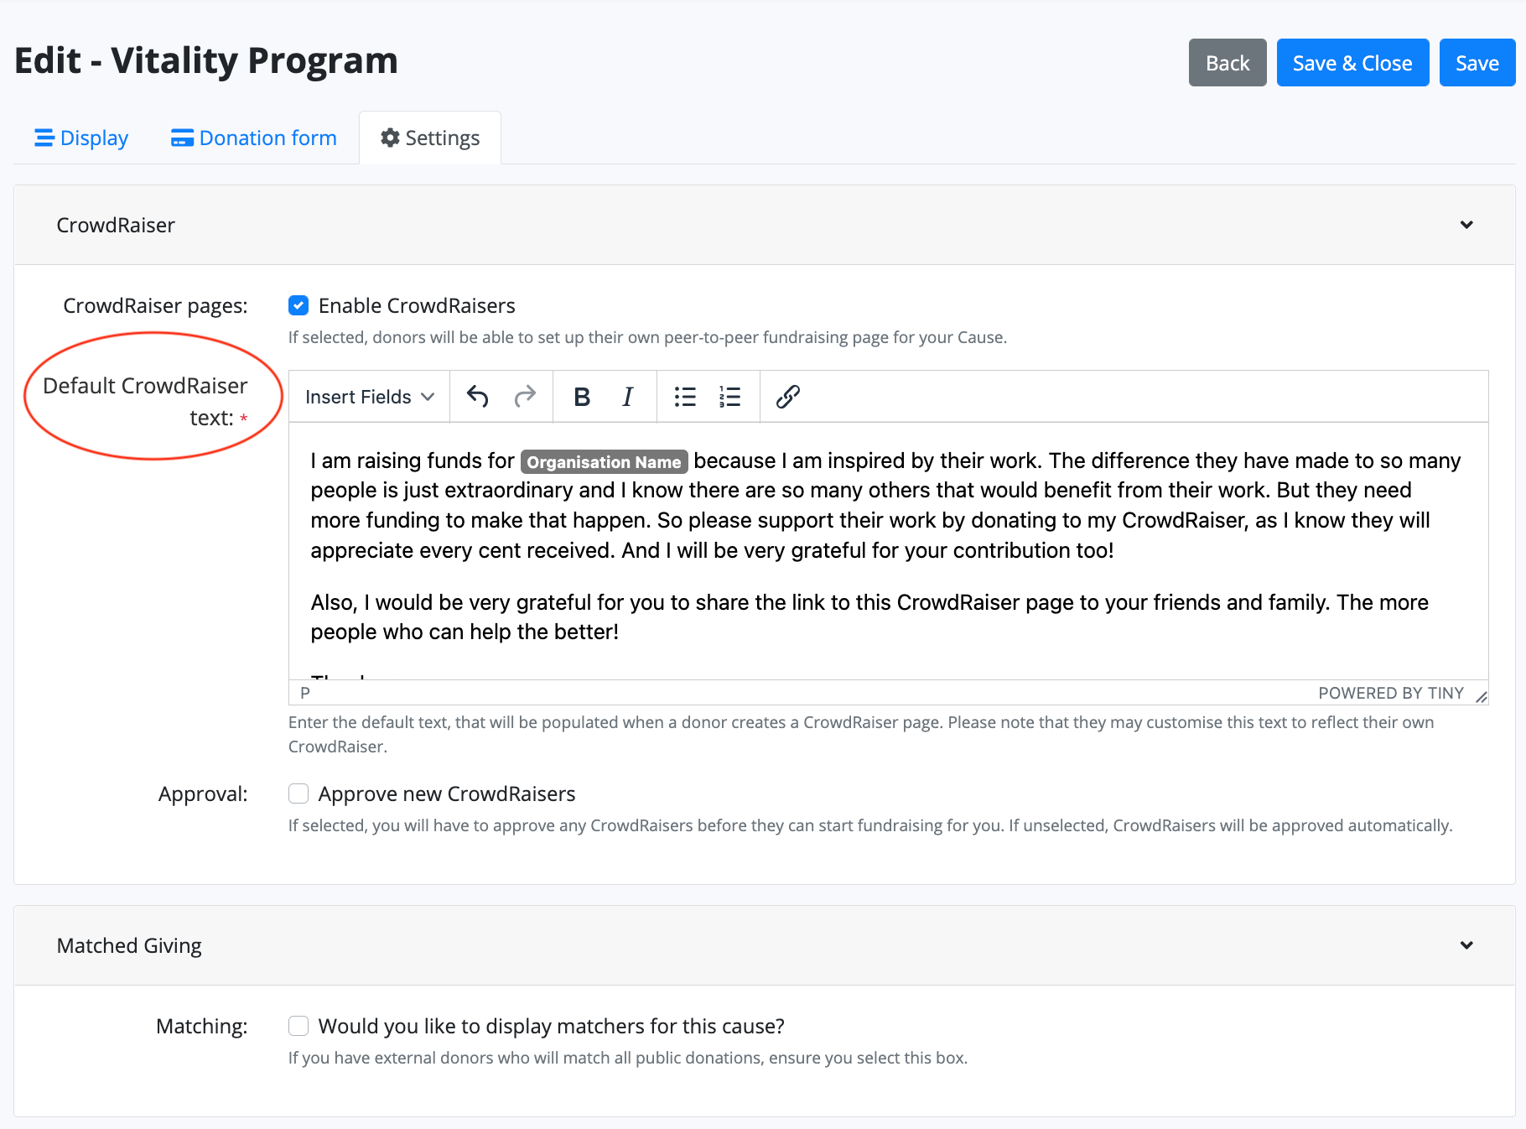The width and height of the screenshot is (1526, 1129).
Task: Click the Organisation Name field tag
Action: (x=604, y=462)
